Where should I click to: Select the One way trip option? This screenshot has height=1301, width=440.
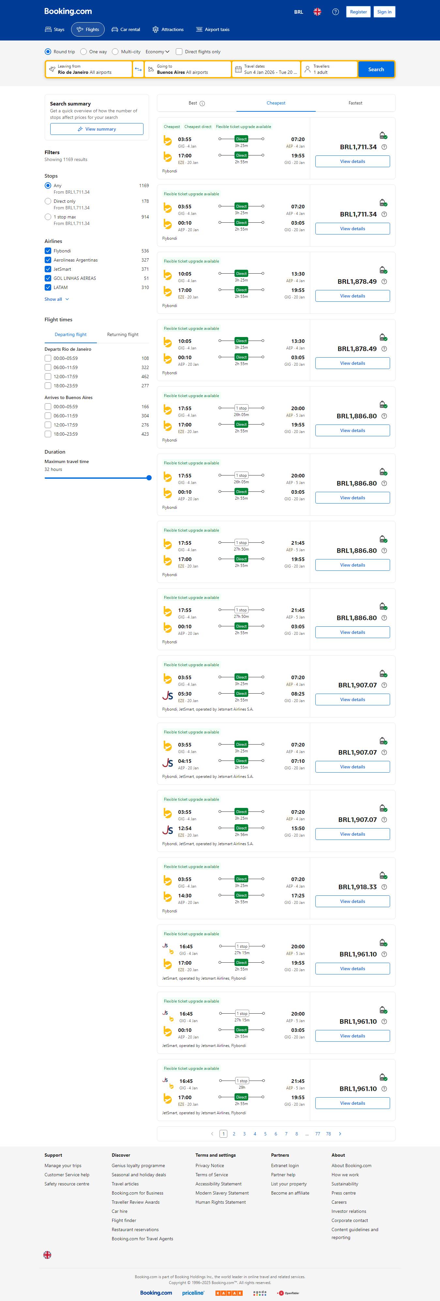click(84, 52)
